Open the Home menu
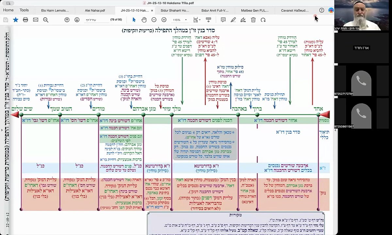Viewport: 392px width, 235px height. [x=8, y=10]
